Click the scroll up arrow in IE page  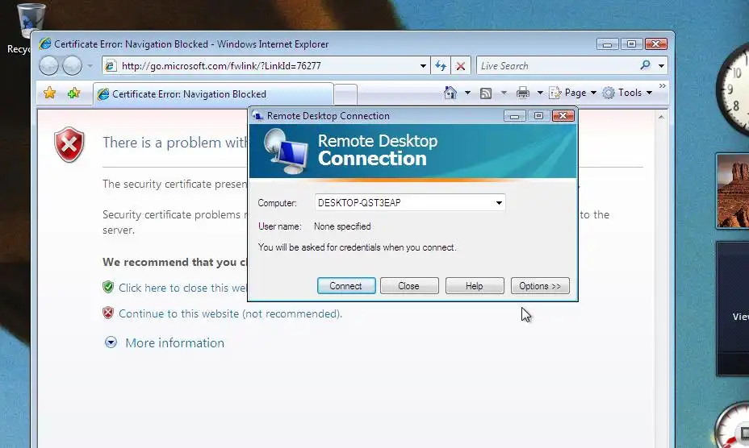tap(661, 117)
